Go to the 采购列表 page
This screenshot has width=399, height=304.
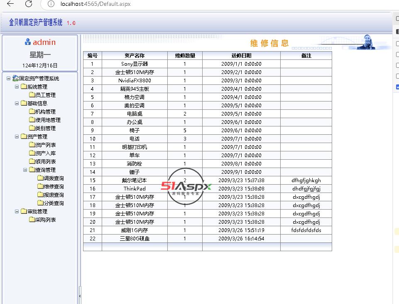(45, 220)
